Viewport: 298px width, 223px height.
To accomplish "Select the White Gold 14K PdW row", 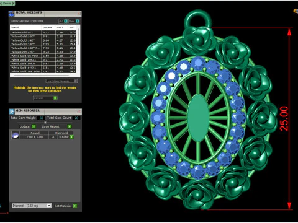I will click(x=43, y=71).
